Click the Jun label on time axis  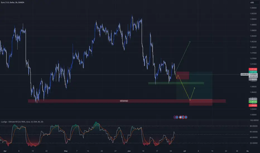[x=129, y=151]
